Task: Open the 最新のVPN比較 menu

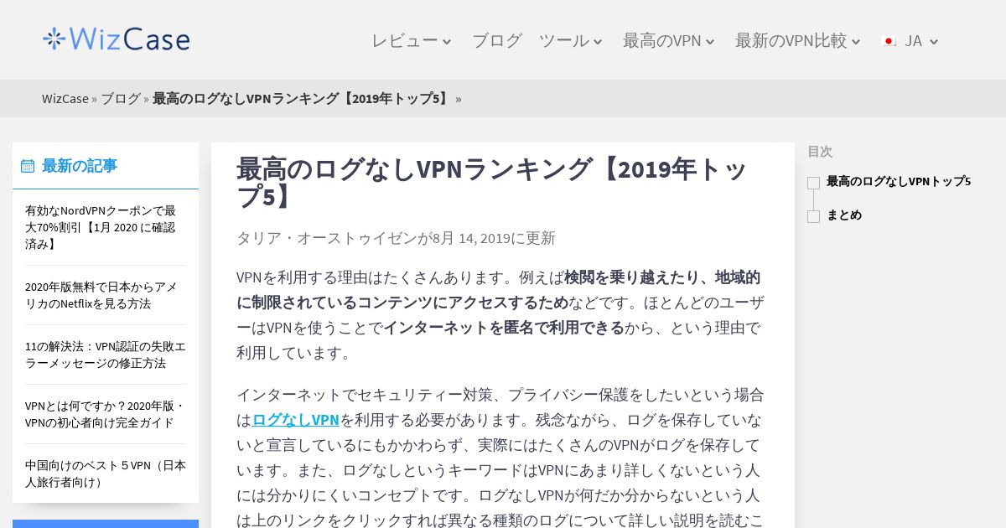Action: click(791, 40)
